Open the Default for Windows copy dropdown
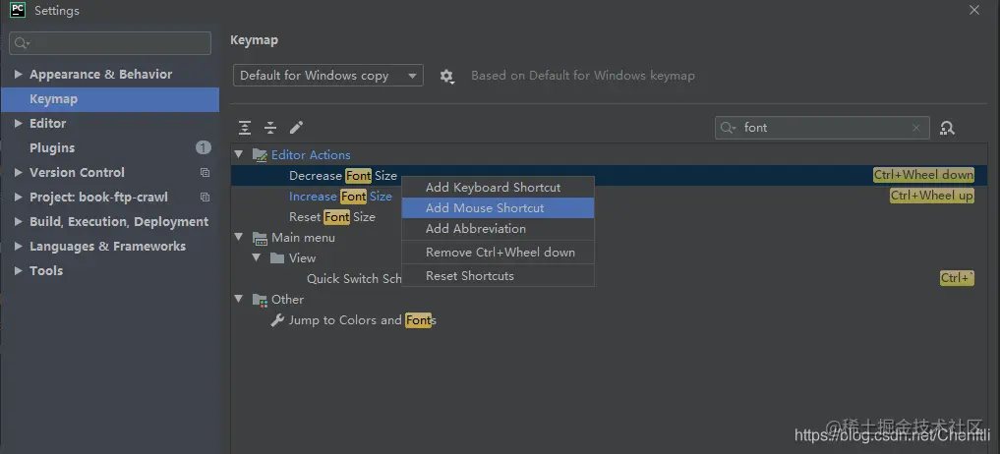Viewport: 1000px width, 454px height. [327, 76]
